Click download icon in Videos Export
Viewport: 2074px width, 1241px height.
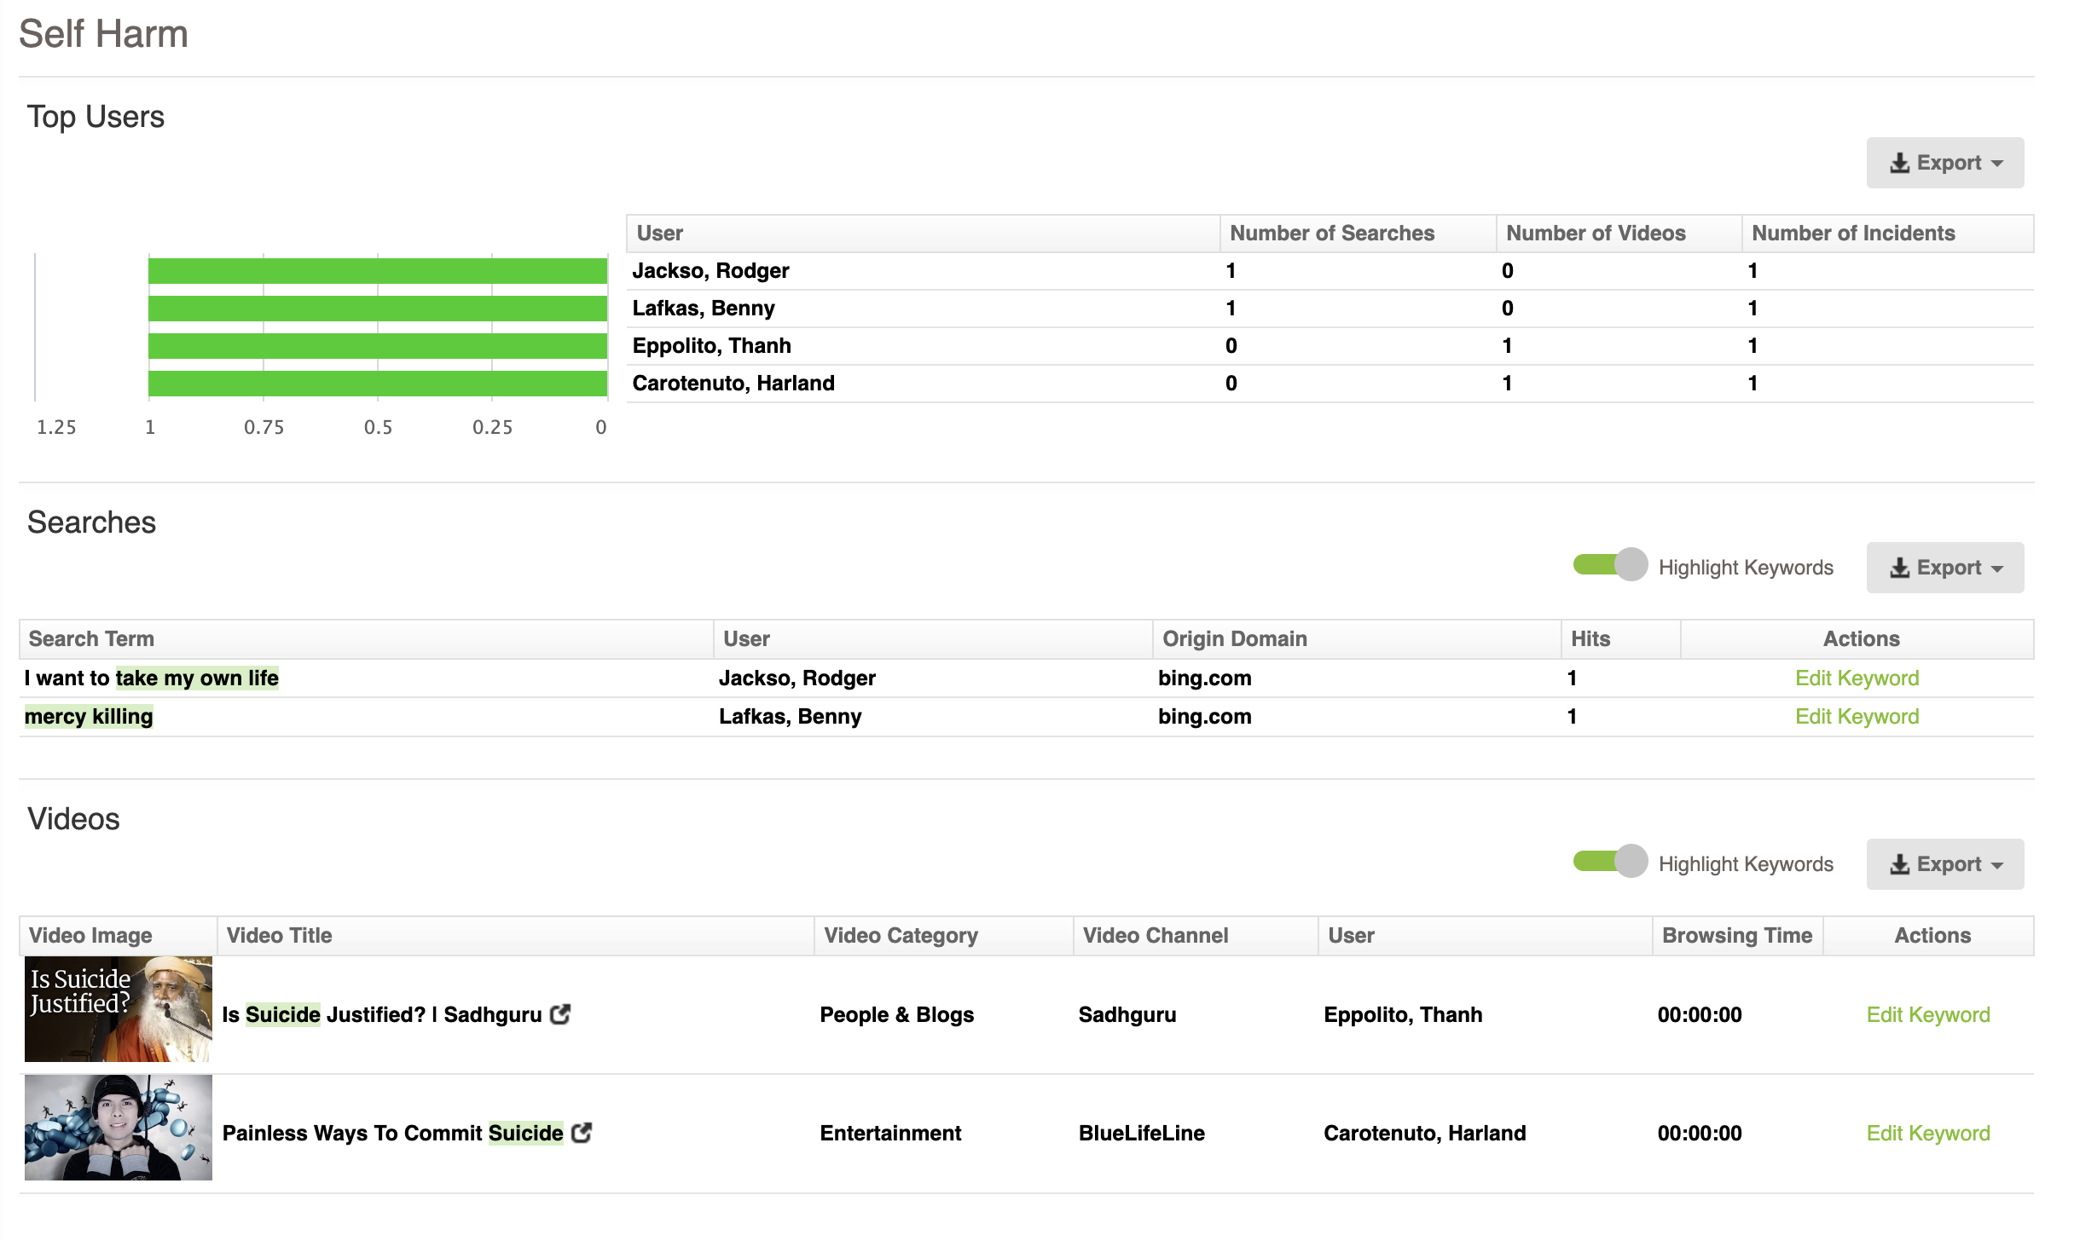click(1899, 864)
